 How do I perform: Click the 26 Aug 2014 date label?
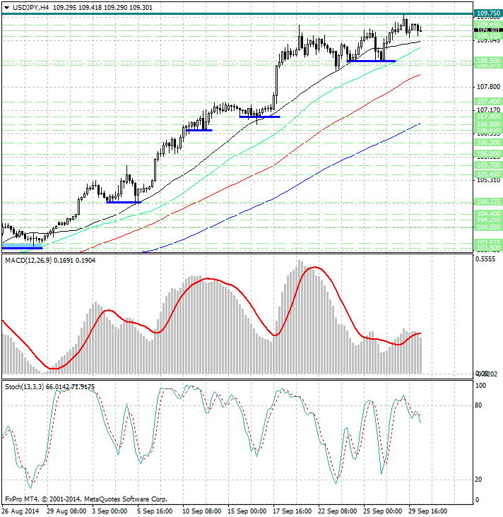point(20,511)
